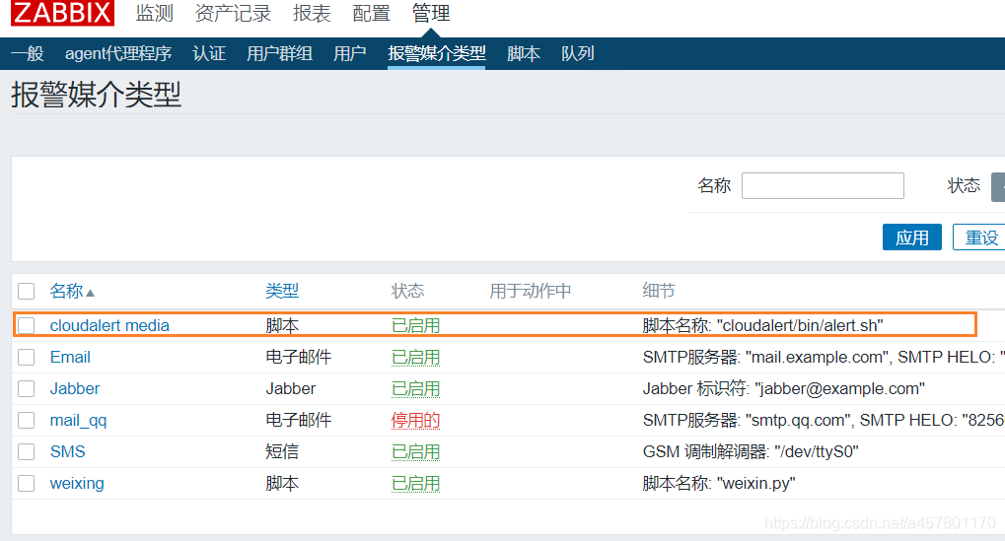Open the 队列 submenu
Screen dimensions: 1005x541
(578, 54)
